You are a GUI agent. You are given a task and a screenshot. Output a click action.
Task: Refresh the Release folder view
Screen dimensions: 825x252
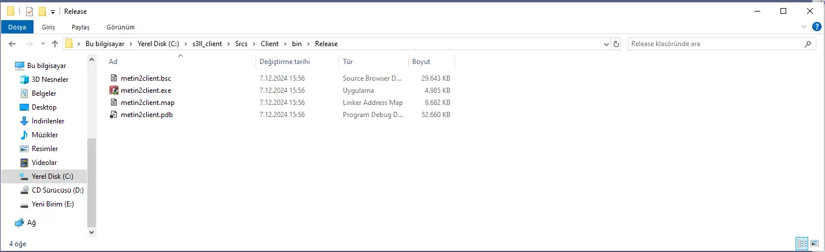coord(616,44)
